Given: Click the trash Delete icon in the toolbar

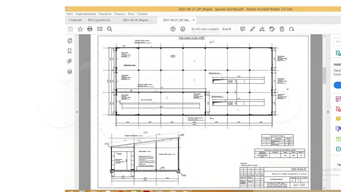Looking at the screenshot, I should pos(282,29).
